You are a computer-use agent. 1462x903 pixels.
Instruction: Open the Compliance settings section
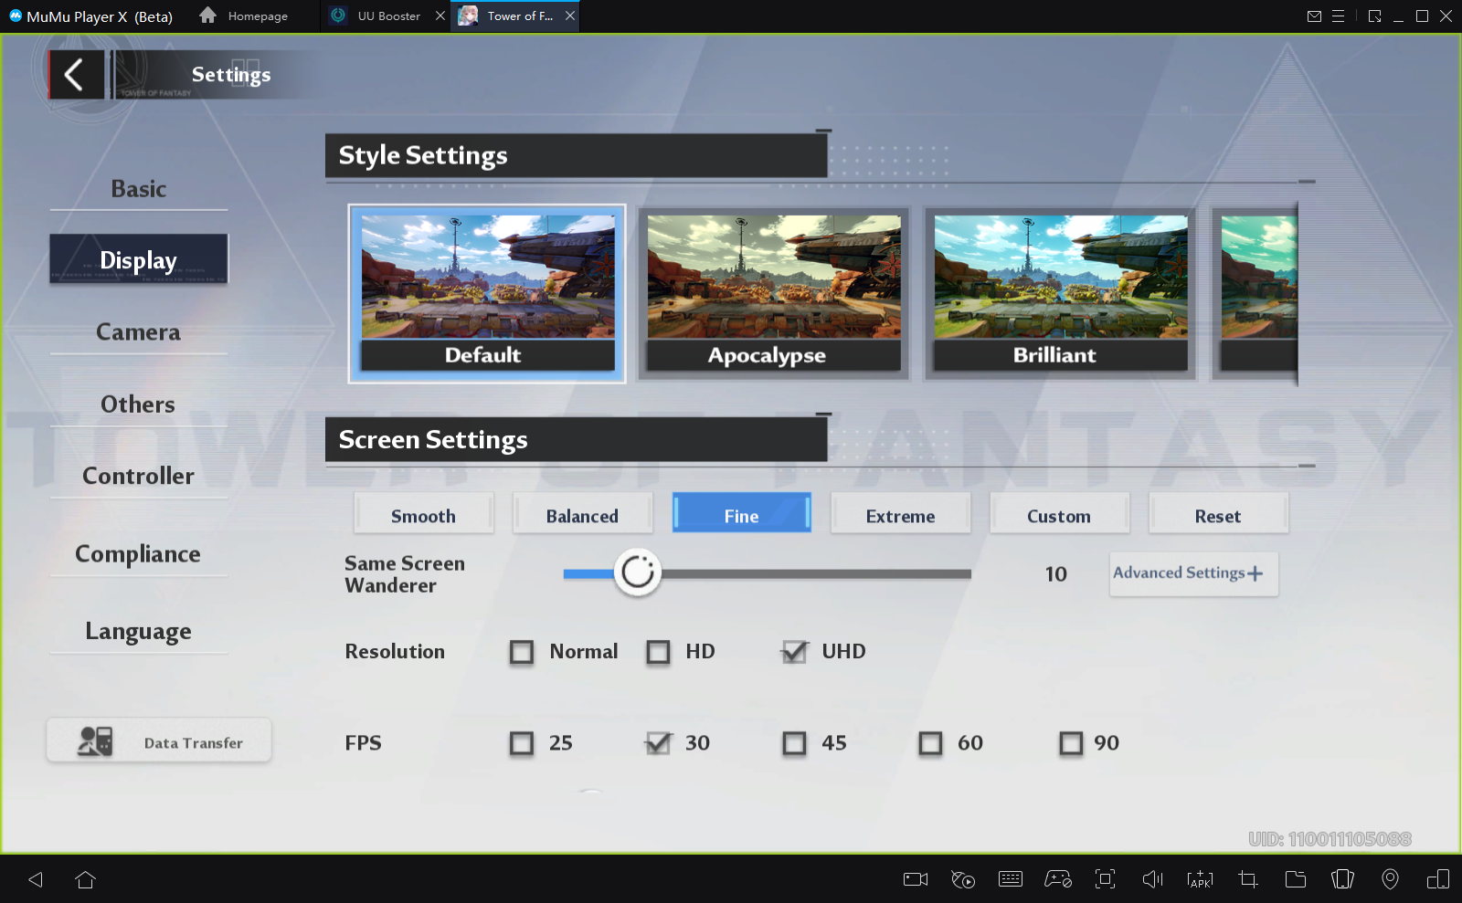coord(139,554)
